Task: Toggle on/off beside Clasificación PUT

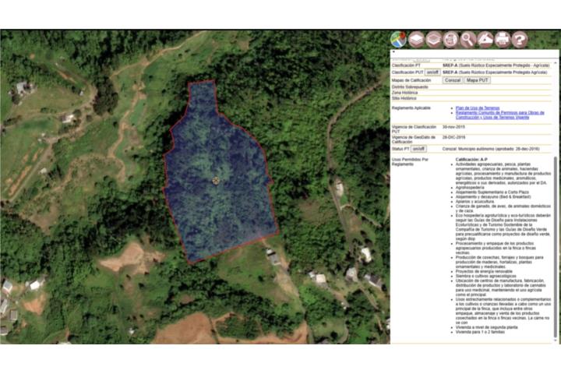Action: [432, 72]
